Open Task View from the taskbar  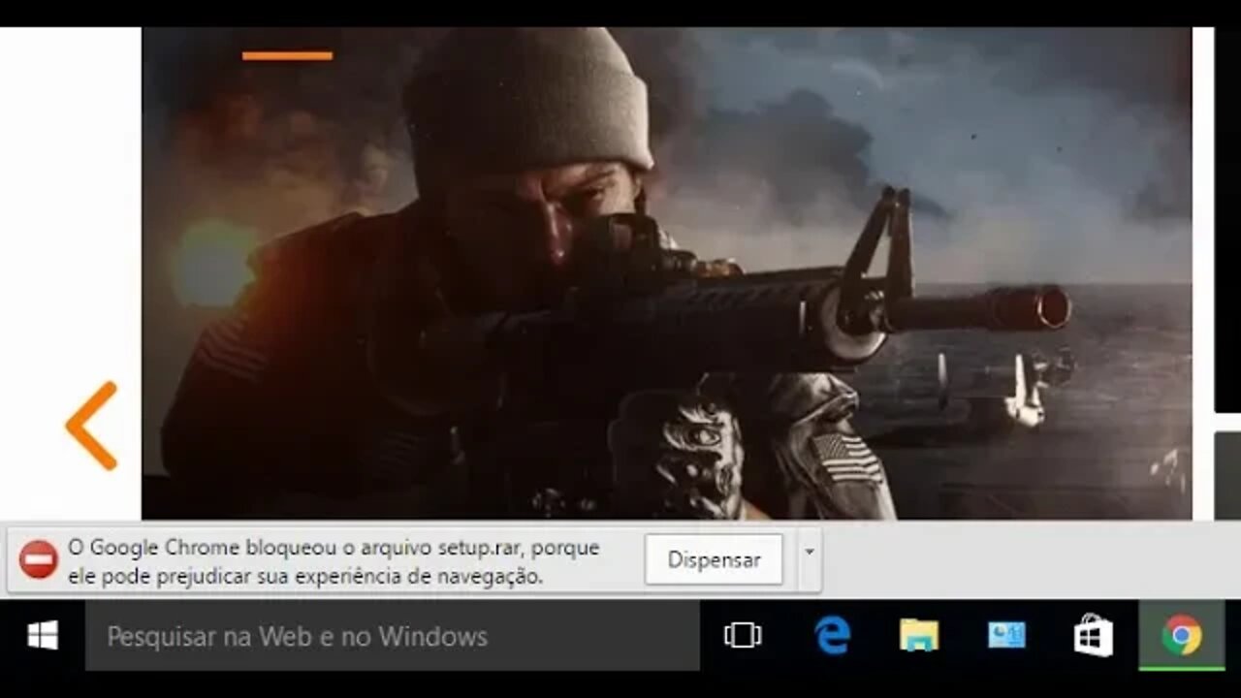point(743,636)
